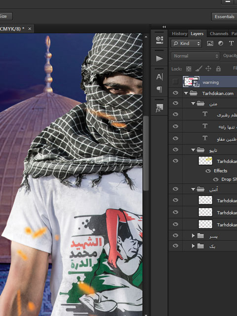This screenshot has width=237, height=316.
Task: Click folder icon of بک group
Action: click(200, 246)
